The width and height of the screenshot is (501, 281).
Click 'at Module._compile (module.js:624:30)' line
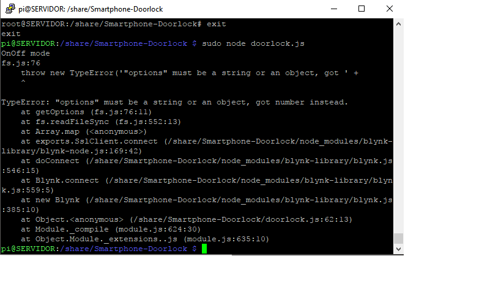[111, 229]
